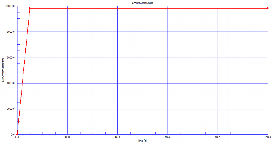Select the 0.0 label on the acceleration axis

click(13, 134)
